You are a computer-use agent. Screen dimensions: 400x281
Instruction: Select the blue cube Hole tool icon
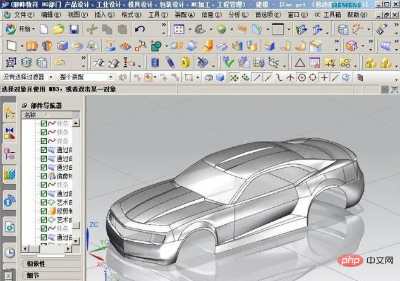coord(63,46)
